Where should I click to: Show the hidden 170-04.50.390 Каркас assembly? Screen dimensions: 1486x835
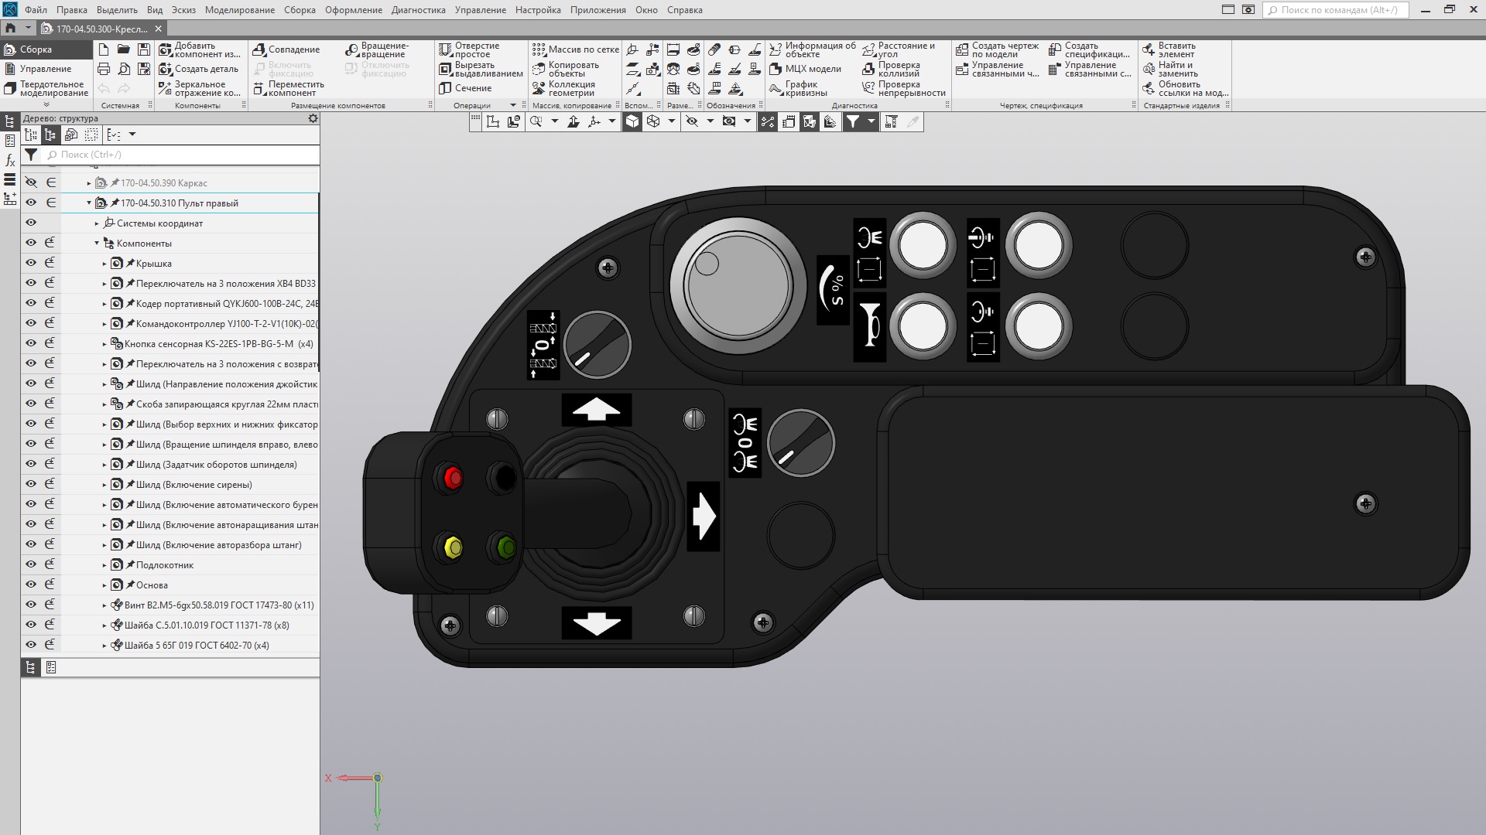(31, 182)
